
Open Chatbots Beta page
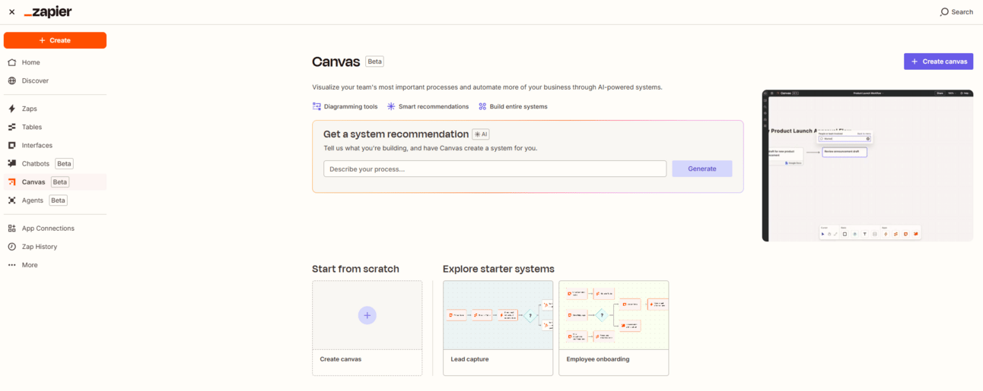click(36, 163)
